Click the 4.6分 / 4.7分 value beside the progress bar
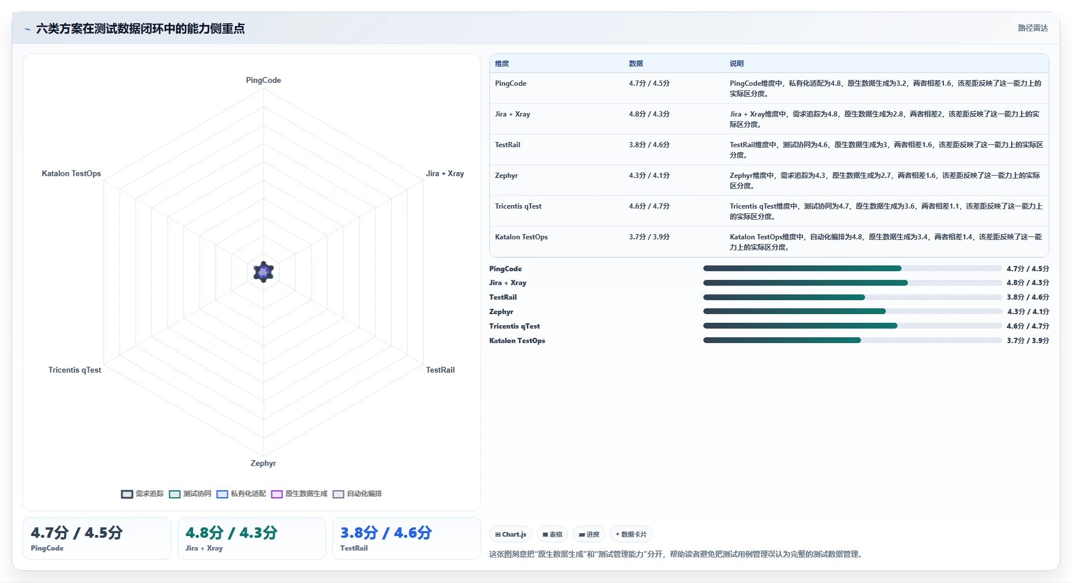 pyautogui.click(x=1028, y=326)
